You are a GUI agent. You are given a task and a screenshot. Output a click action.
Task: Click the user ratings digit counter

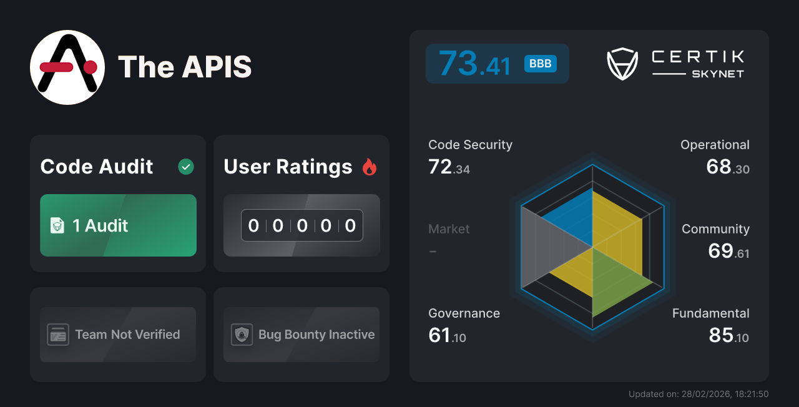point(301,225)
